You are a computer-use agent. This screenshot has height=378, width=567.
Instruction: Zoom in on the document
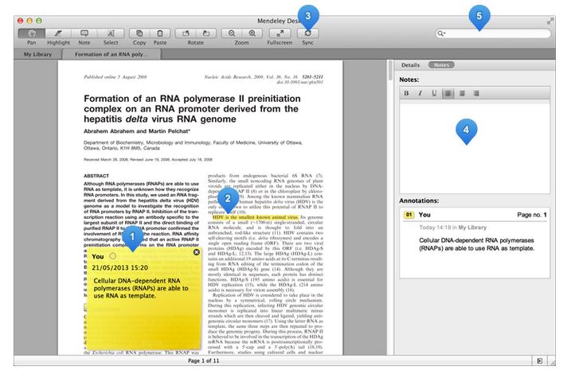pos(252,33)
